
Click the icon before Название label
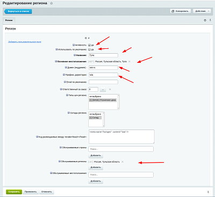pyautogui.click(x=75, y=55)
